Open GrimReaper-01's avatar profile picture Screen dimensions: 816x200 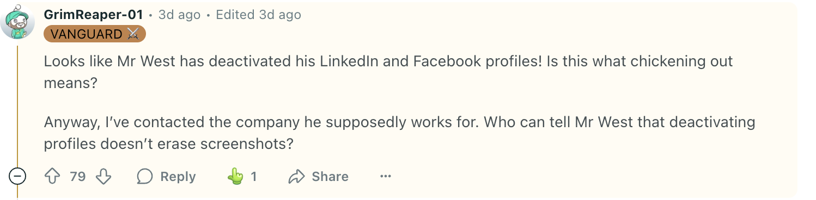click(17, 22)
